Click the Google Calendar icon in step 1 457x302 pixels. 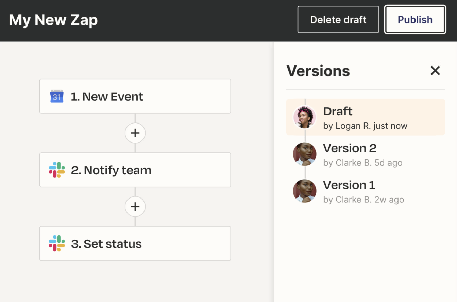tap(57, 97)
